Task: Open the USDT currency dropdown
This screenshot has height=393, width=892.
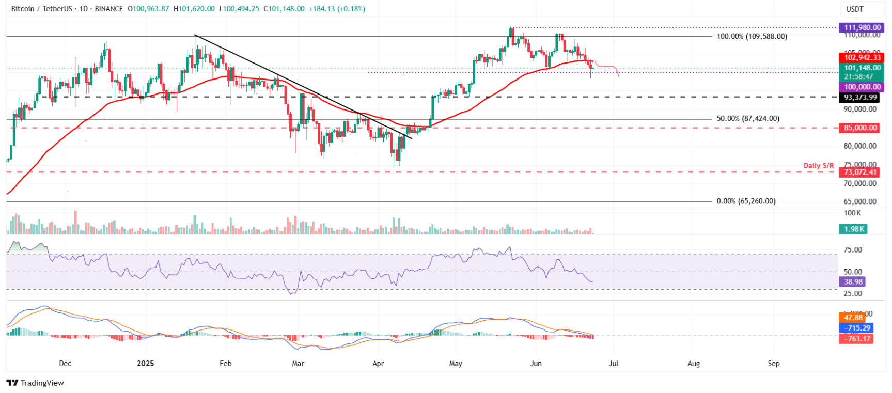Action: tap(855, 9)
